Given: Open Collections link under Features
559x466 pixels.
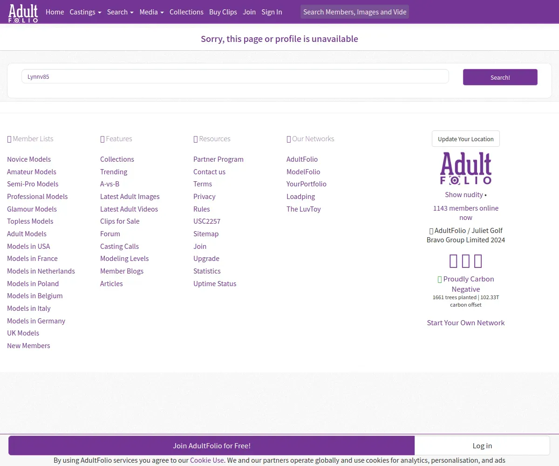Looking at the screenshot, I should click(x=117, y=159).
